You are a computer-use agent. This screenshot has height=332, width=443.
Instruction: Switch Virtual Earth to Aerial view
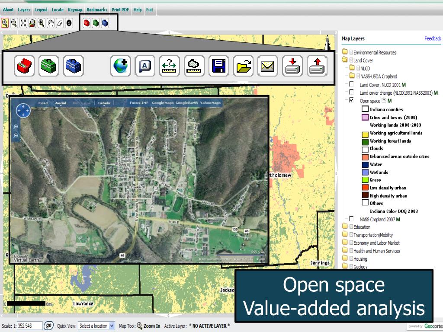(x=61, y=103)
